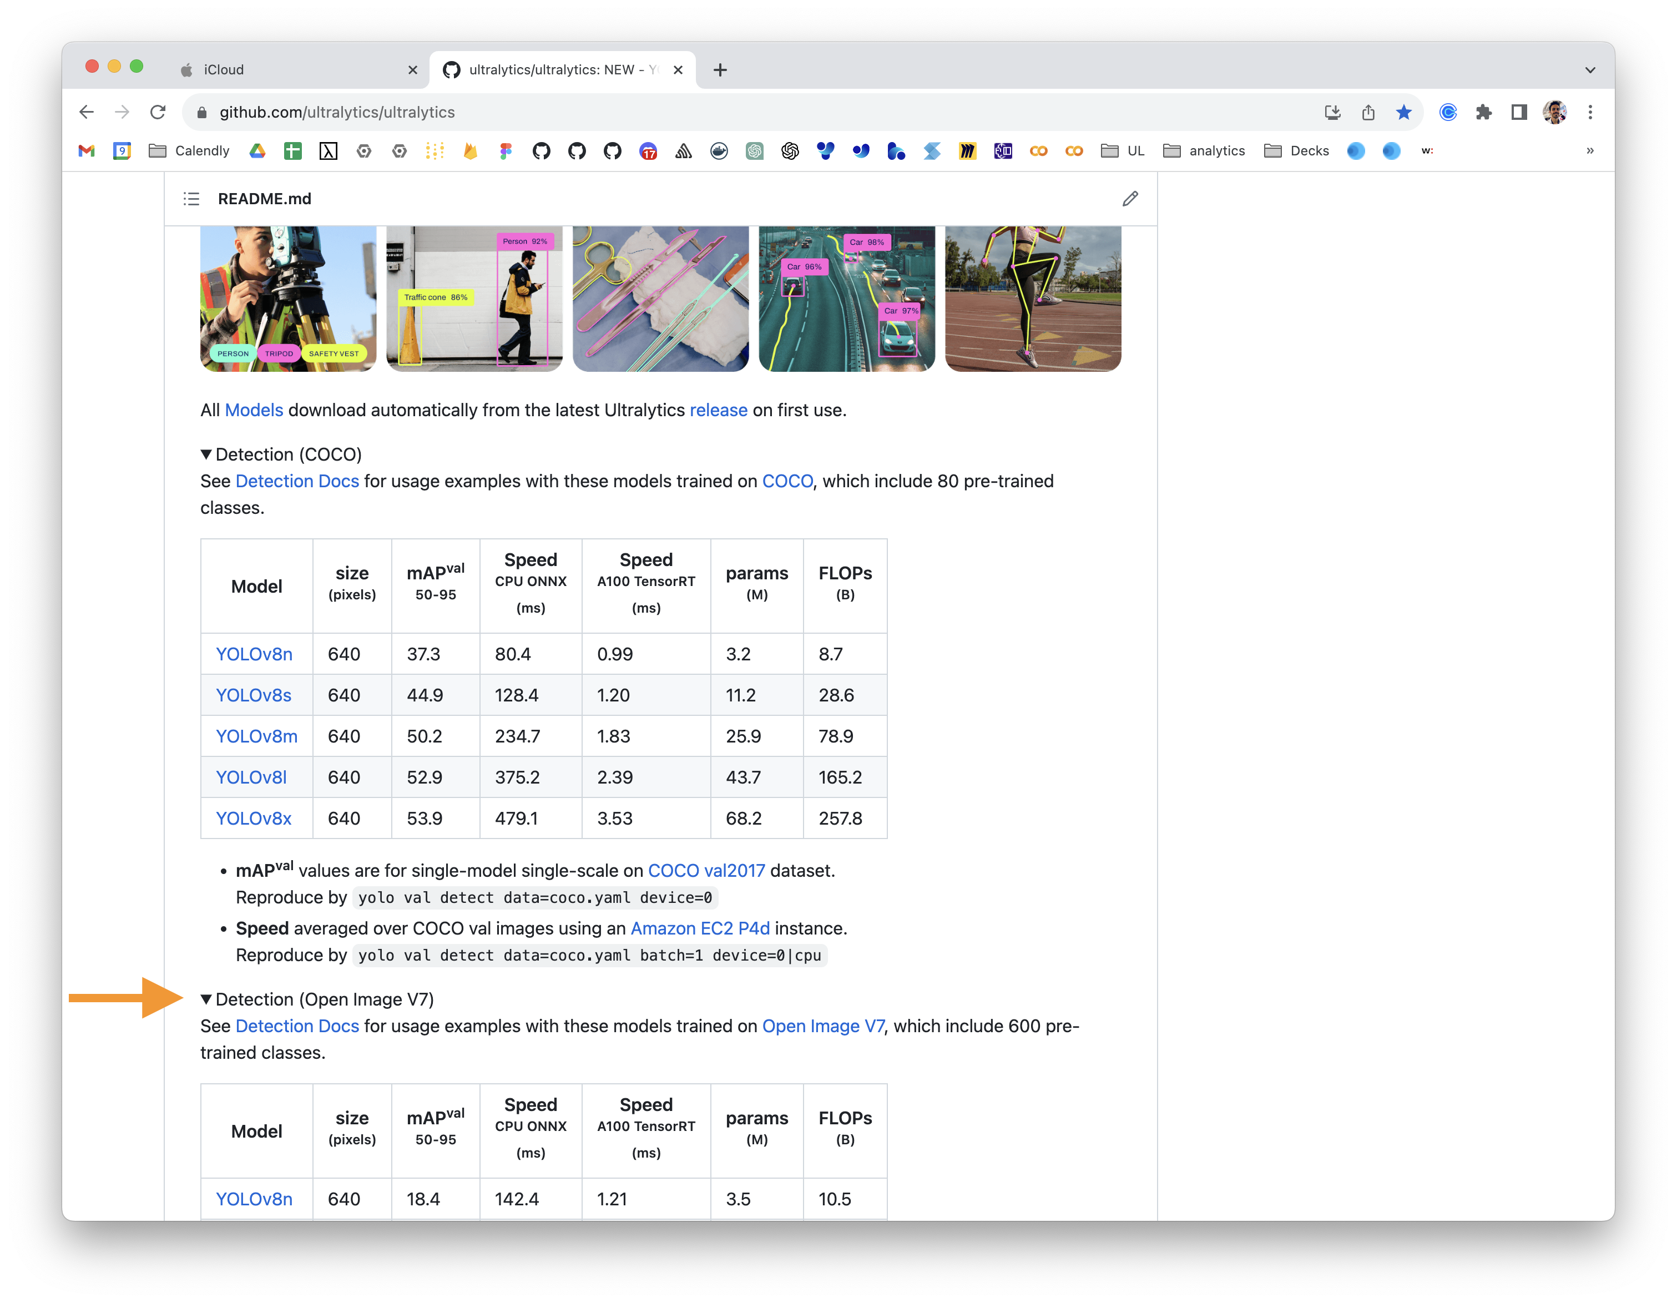Open the Docker bookmark
The height and width of the screenshot is (1303, 1677).
pos(720,151)
